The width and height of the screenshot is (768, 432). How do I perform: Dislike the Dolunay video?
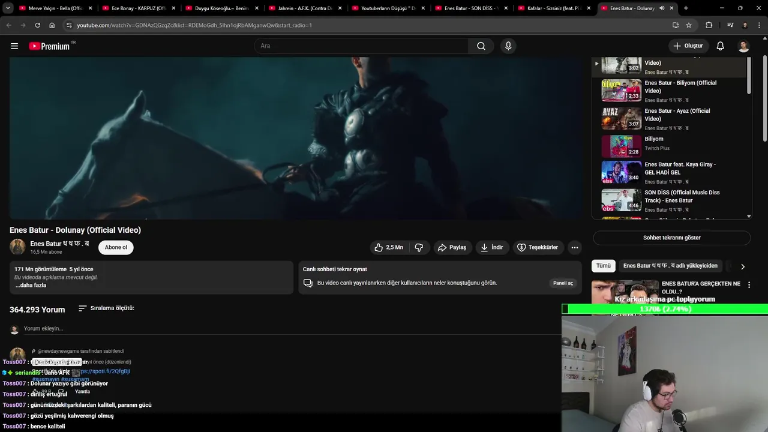(419, 247)
